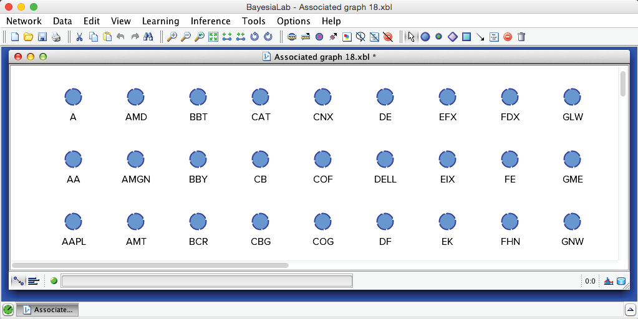The image size is (638, 319).
Task: Open the Network menu
Action: pyautogui.click(x=24, y=21)
